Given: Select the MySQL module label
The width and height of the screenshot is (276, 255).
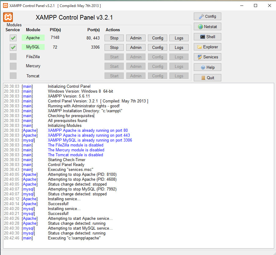Looking at the screenshot, I should click(x=33, y=47).
